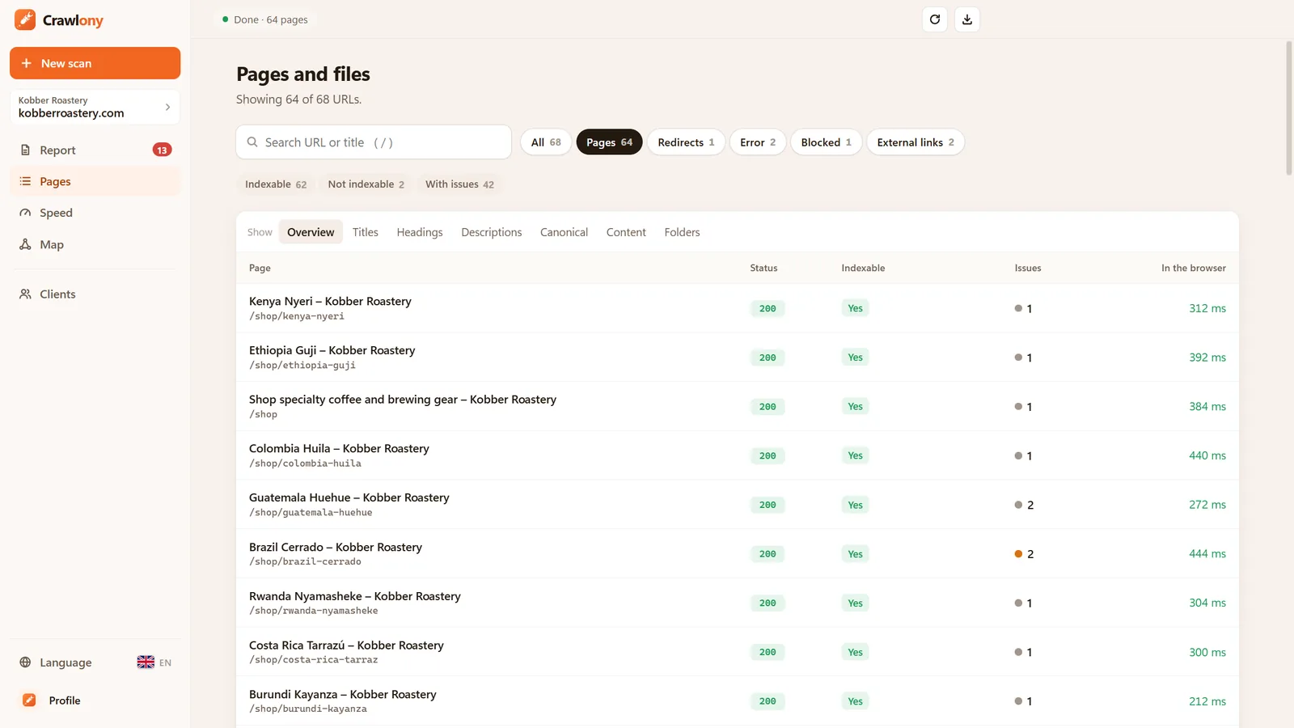Click the 200 status badge for Guatemala Huehue
Screen dimensions: 1294x728
coord(768,505)
